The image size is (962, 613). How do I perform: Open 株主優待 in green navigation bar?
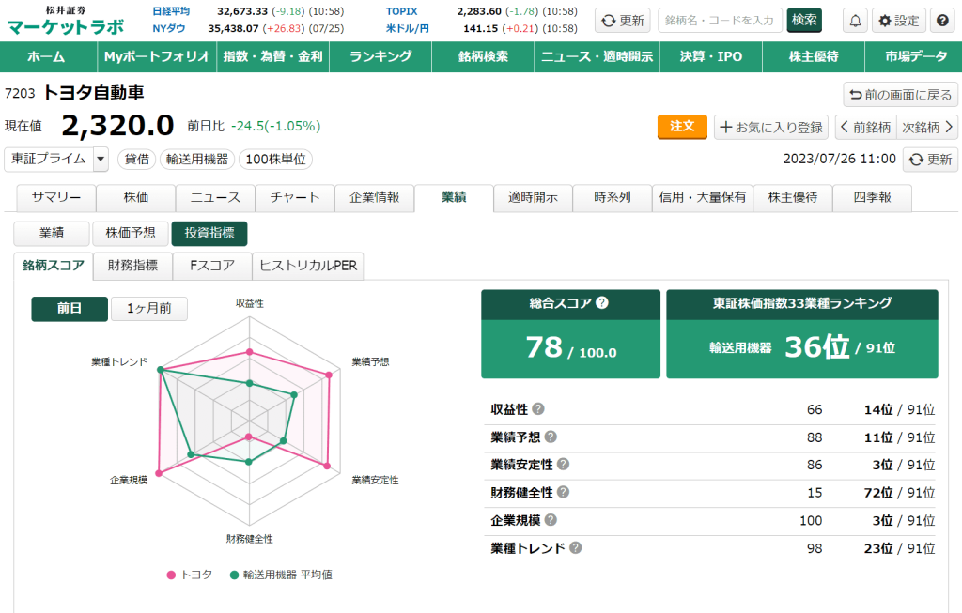(x=814, y=57)
